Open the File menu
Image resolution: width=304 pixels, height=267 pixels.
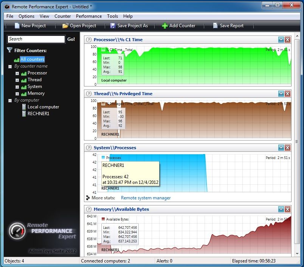[10, 16]
